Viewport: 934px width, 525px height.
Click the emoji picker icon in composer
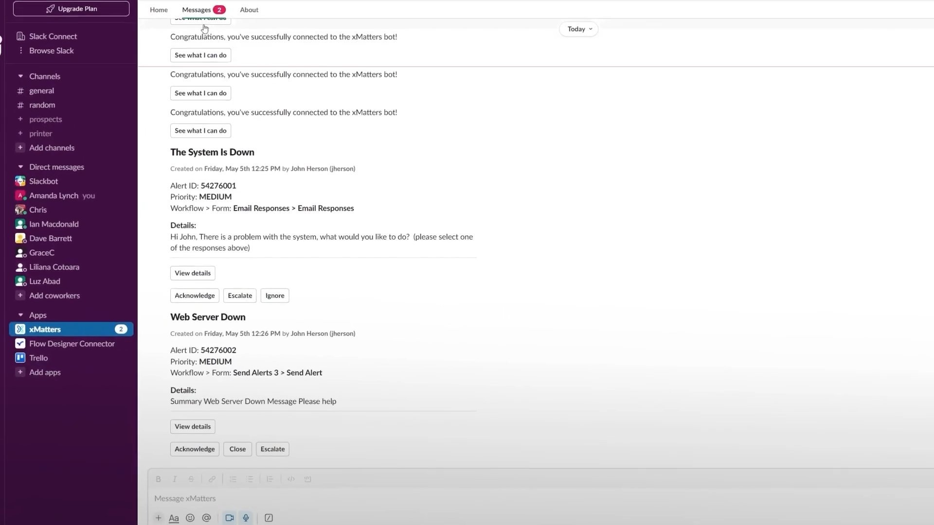tap(190, 518)
